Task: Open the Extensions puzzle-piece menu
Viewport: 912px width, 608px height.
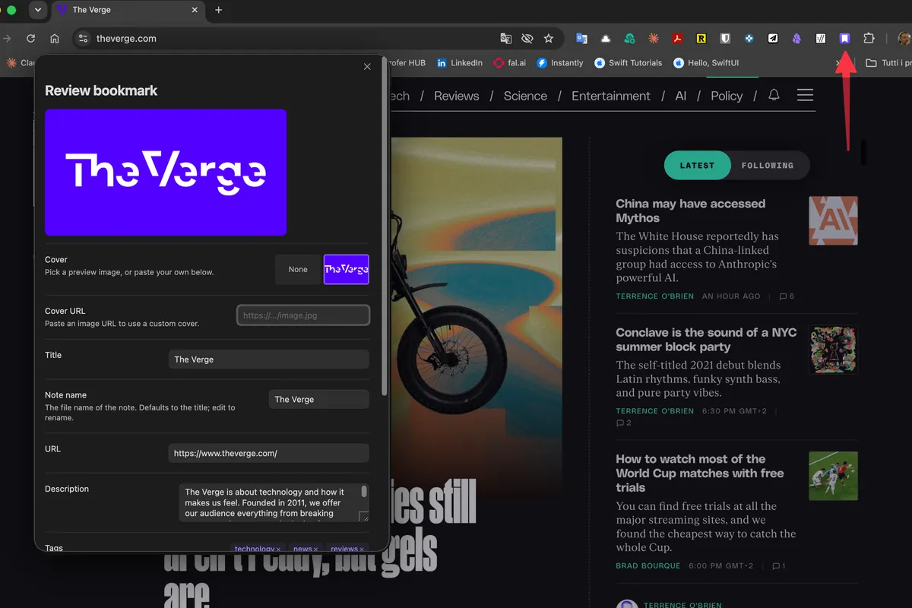Action: click(x=869, y=38)
